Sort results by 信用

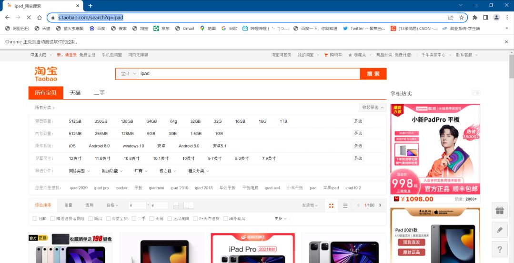(90, 205)
